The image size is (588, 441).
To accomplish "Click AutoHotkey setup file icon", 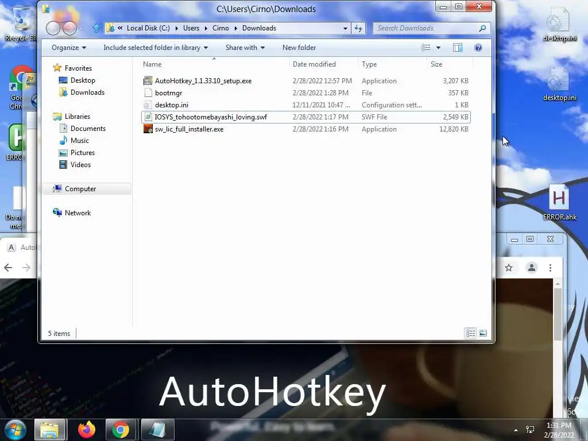I will pyautogui.click(x=148, y=80).
